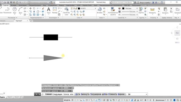The image size is (181, 102).
Task: Click the black color swatch beside ПоСлою
Action: [x=123, y=8]
